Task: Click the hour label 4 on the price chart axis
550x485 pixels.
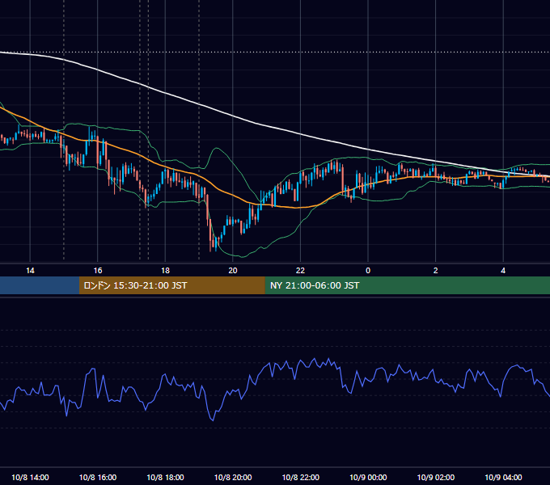Action: coord(503,271)
